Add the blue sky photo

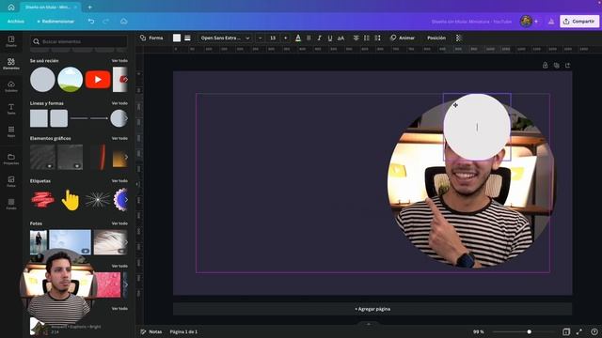71,242
